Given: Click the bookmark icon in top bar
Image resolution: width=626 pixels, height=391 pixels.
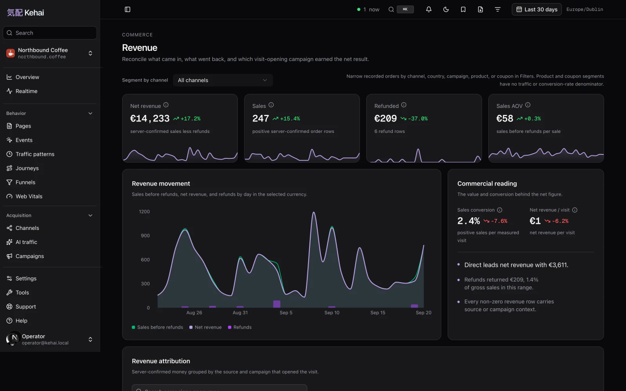Looking at the screenshot, I should point(463,9).
